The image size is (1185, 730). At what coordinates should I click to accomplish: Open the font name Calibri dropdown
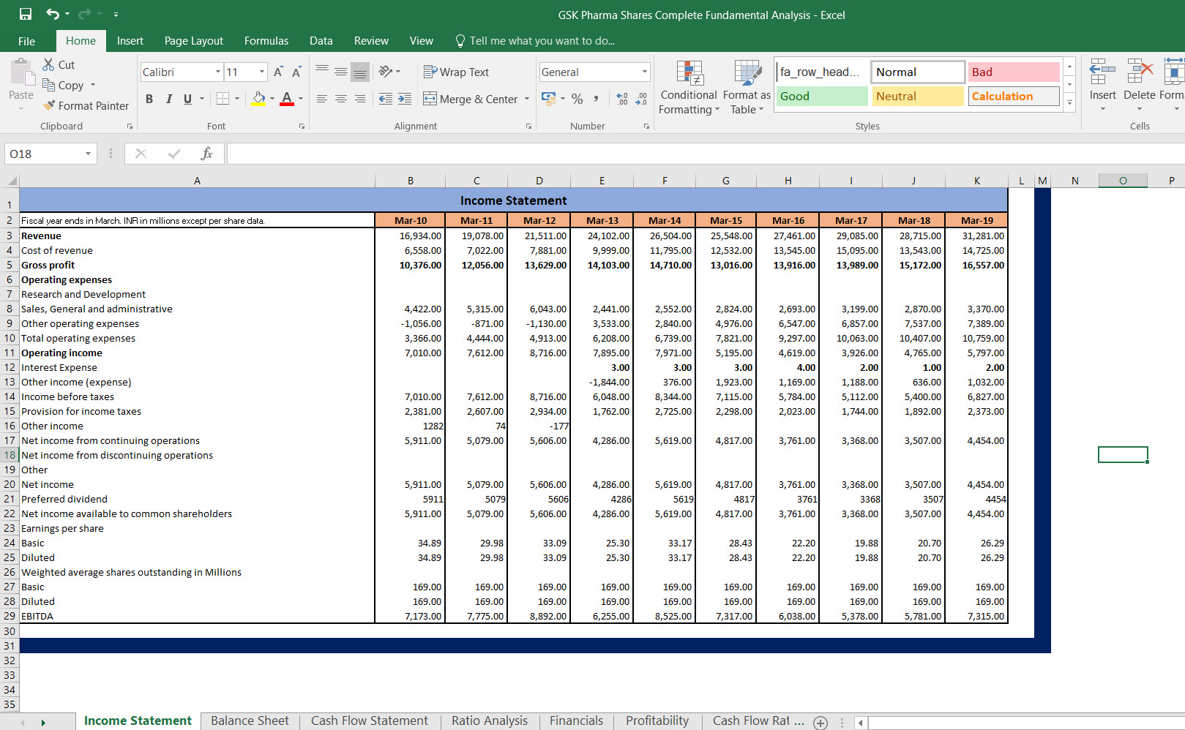click(218, 72)
